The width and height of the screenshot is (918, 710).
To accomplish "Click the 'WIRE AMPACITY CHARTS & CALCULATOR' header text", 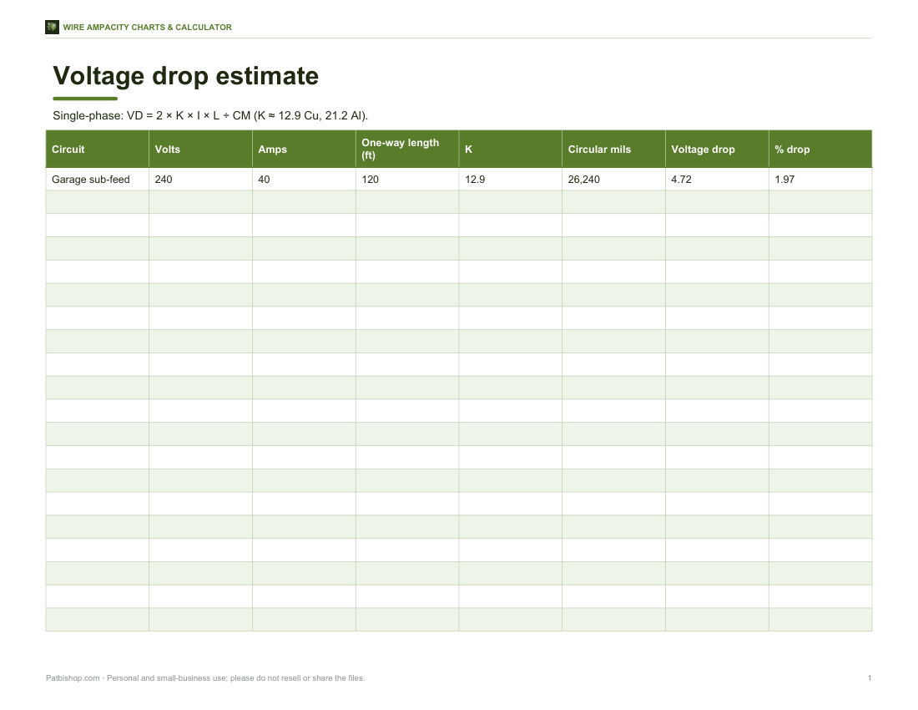I will pyautogui.click(x=147, y=28).
